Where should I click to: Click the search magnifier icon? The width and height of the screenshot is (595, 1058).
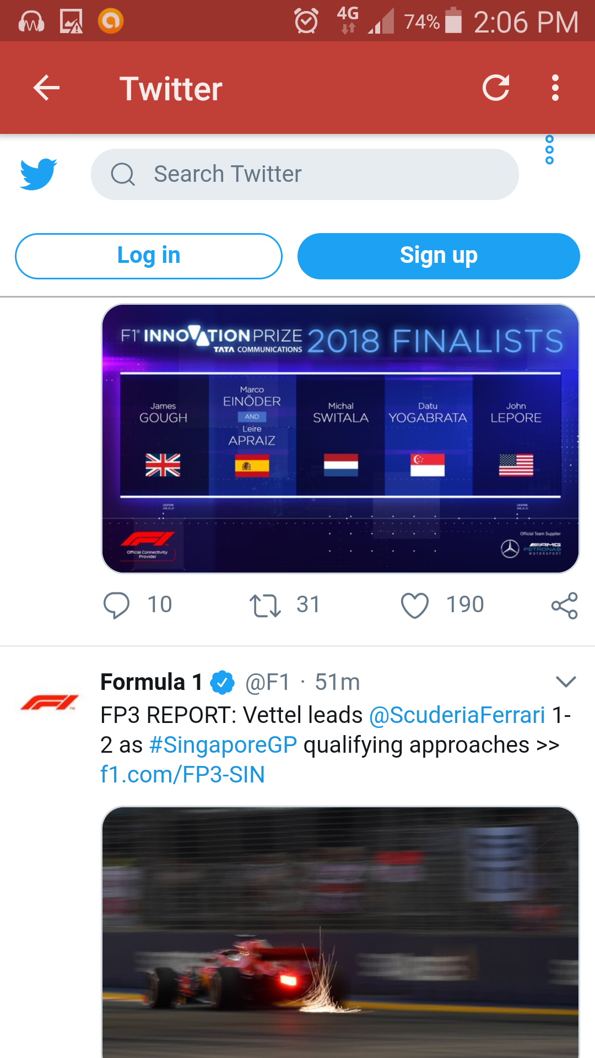point(123,174)
